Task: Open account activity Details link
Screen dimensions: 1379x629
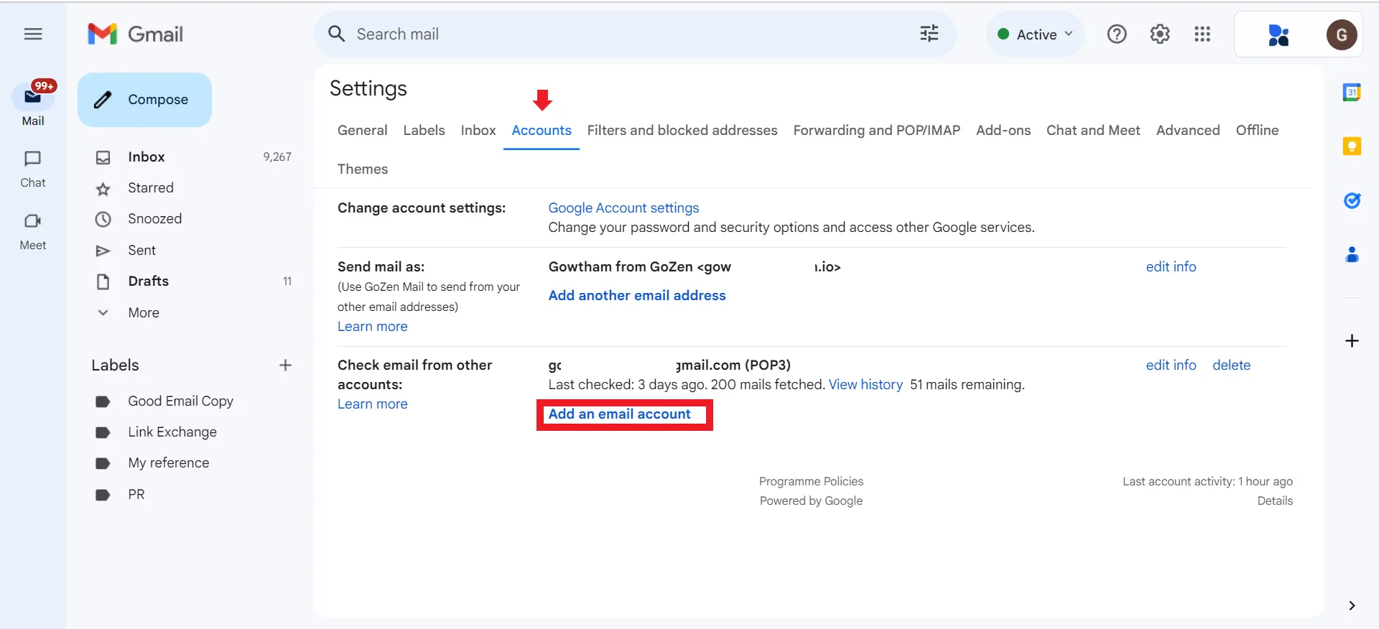Action: pos(1275,500)
